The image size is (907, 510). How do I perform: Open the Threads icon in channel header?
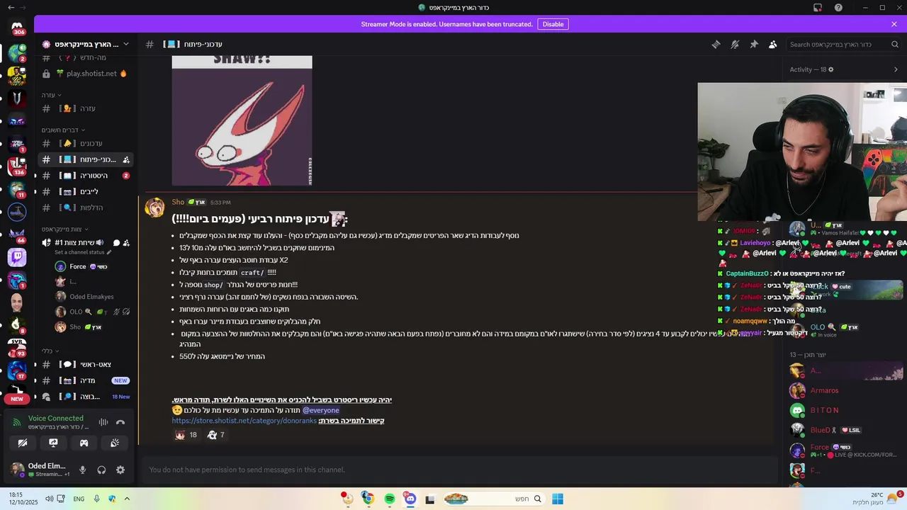(x=716, y=44)
